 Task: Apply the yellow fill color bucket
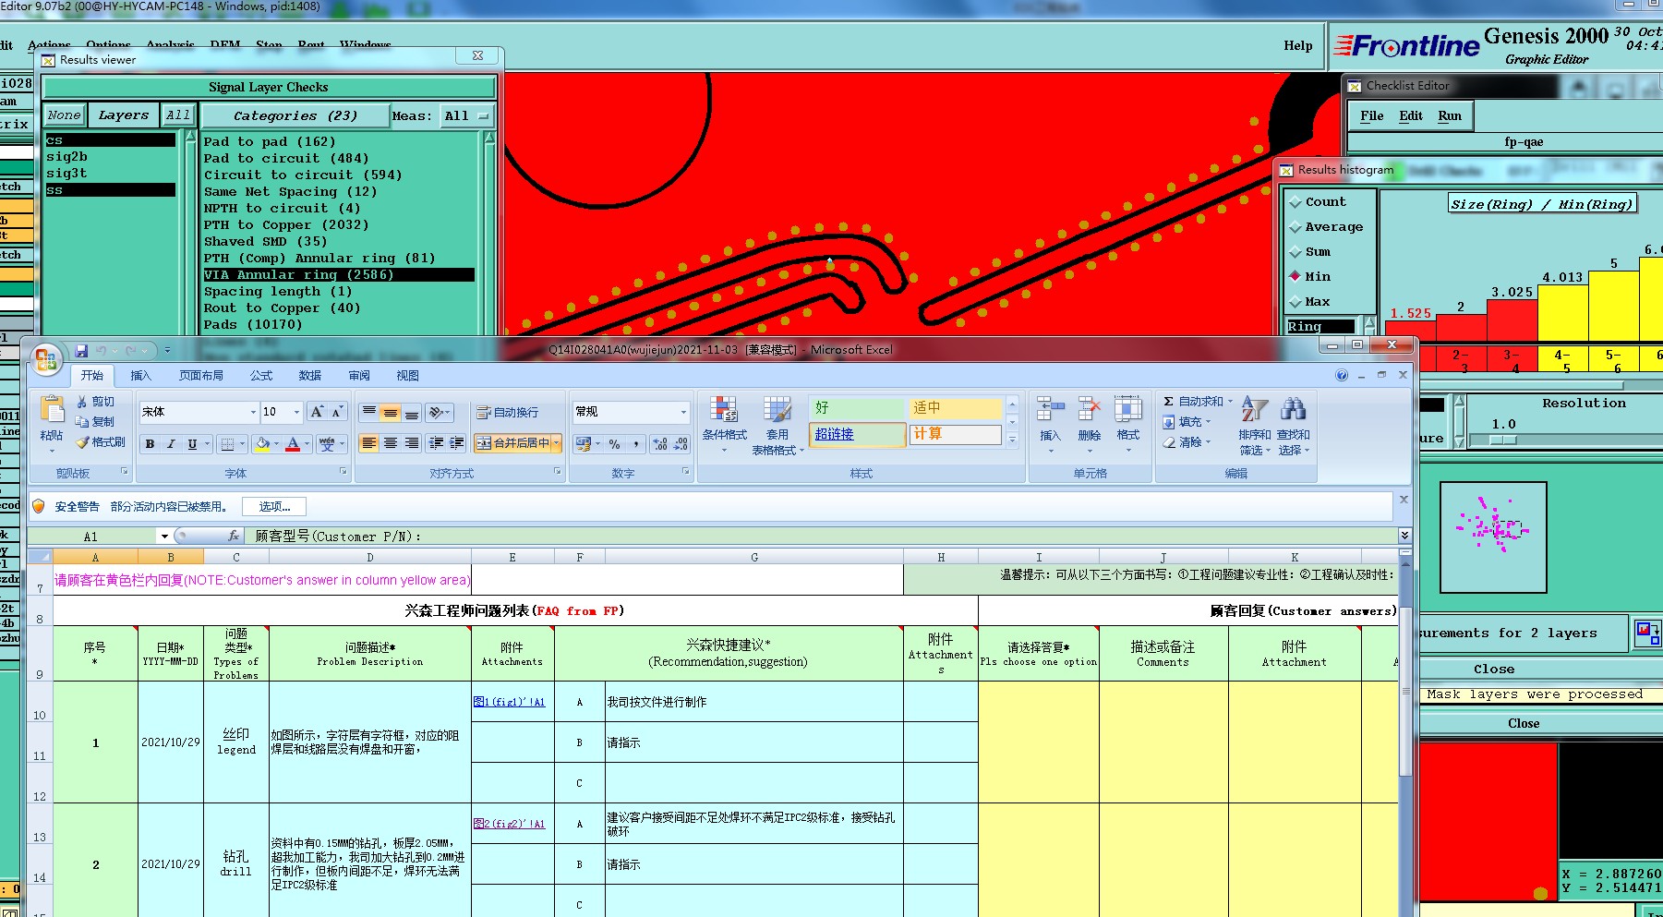point(263,444)
